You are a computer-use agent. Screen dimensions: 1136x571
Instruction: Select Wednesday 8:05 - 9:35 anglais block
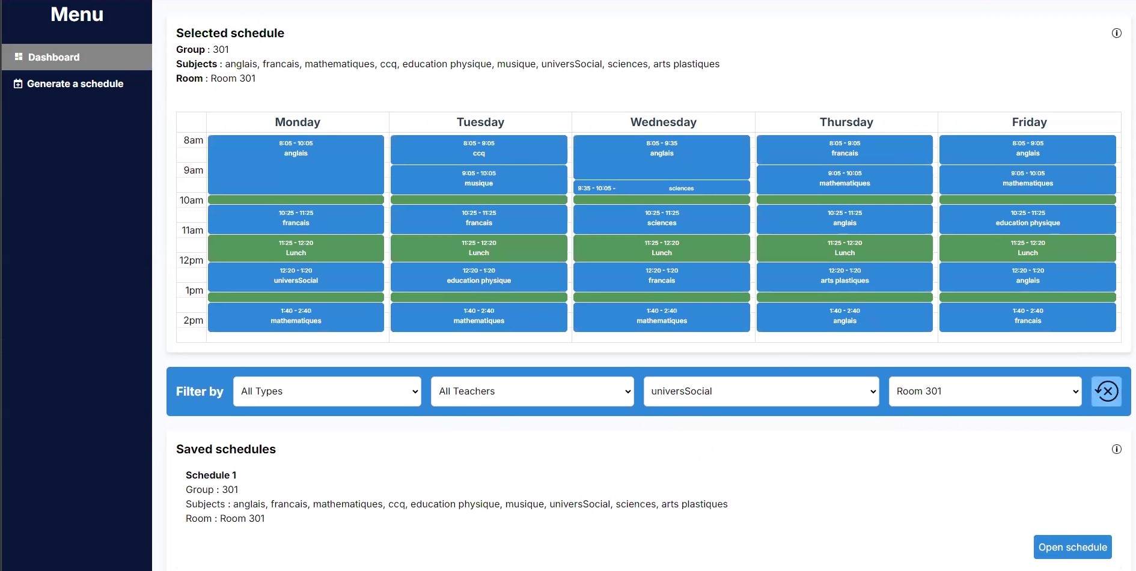662,157
